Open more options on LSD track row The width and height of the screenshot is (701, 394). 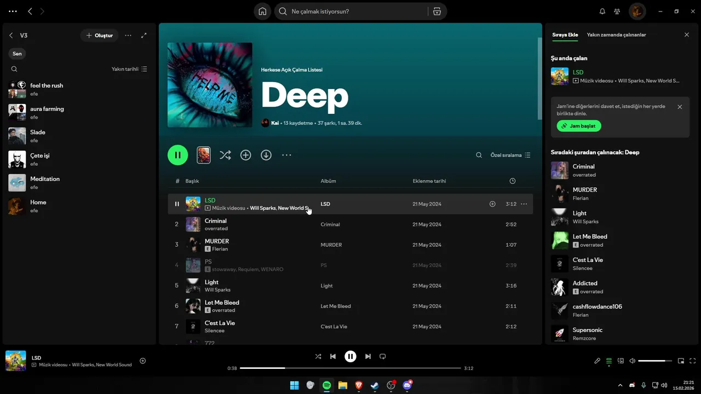(524, 204)
